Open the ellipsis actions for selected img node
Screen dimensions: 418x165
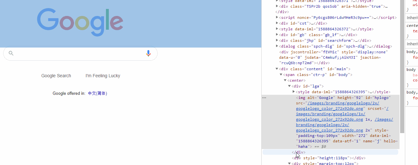point(264,98)
